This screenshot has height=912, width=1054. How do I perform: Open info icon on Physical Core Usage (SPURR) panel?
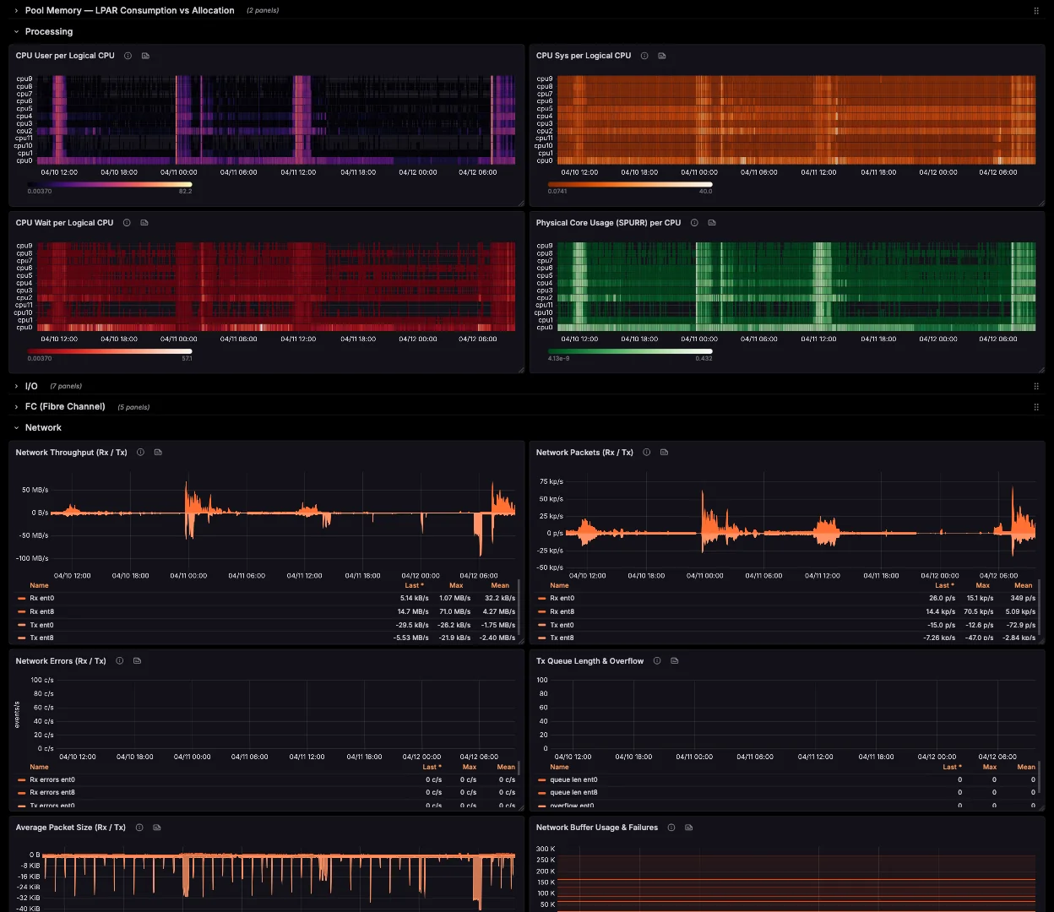(693, 222)
